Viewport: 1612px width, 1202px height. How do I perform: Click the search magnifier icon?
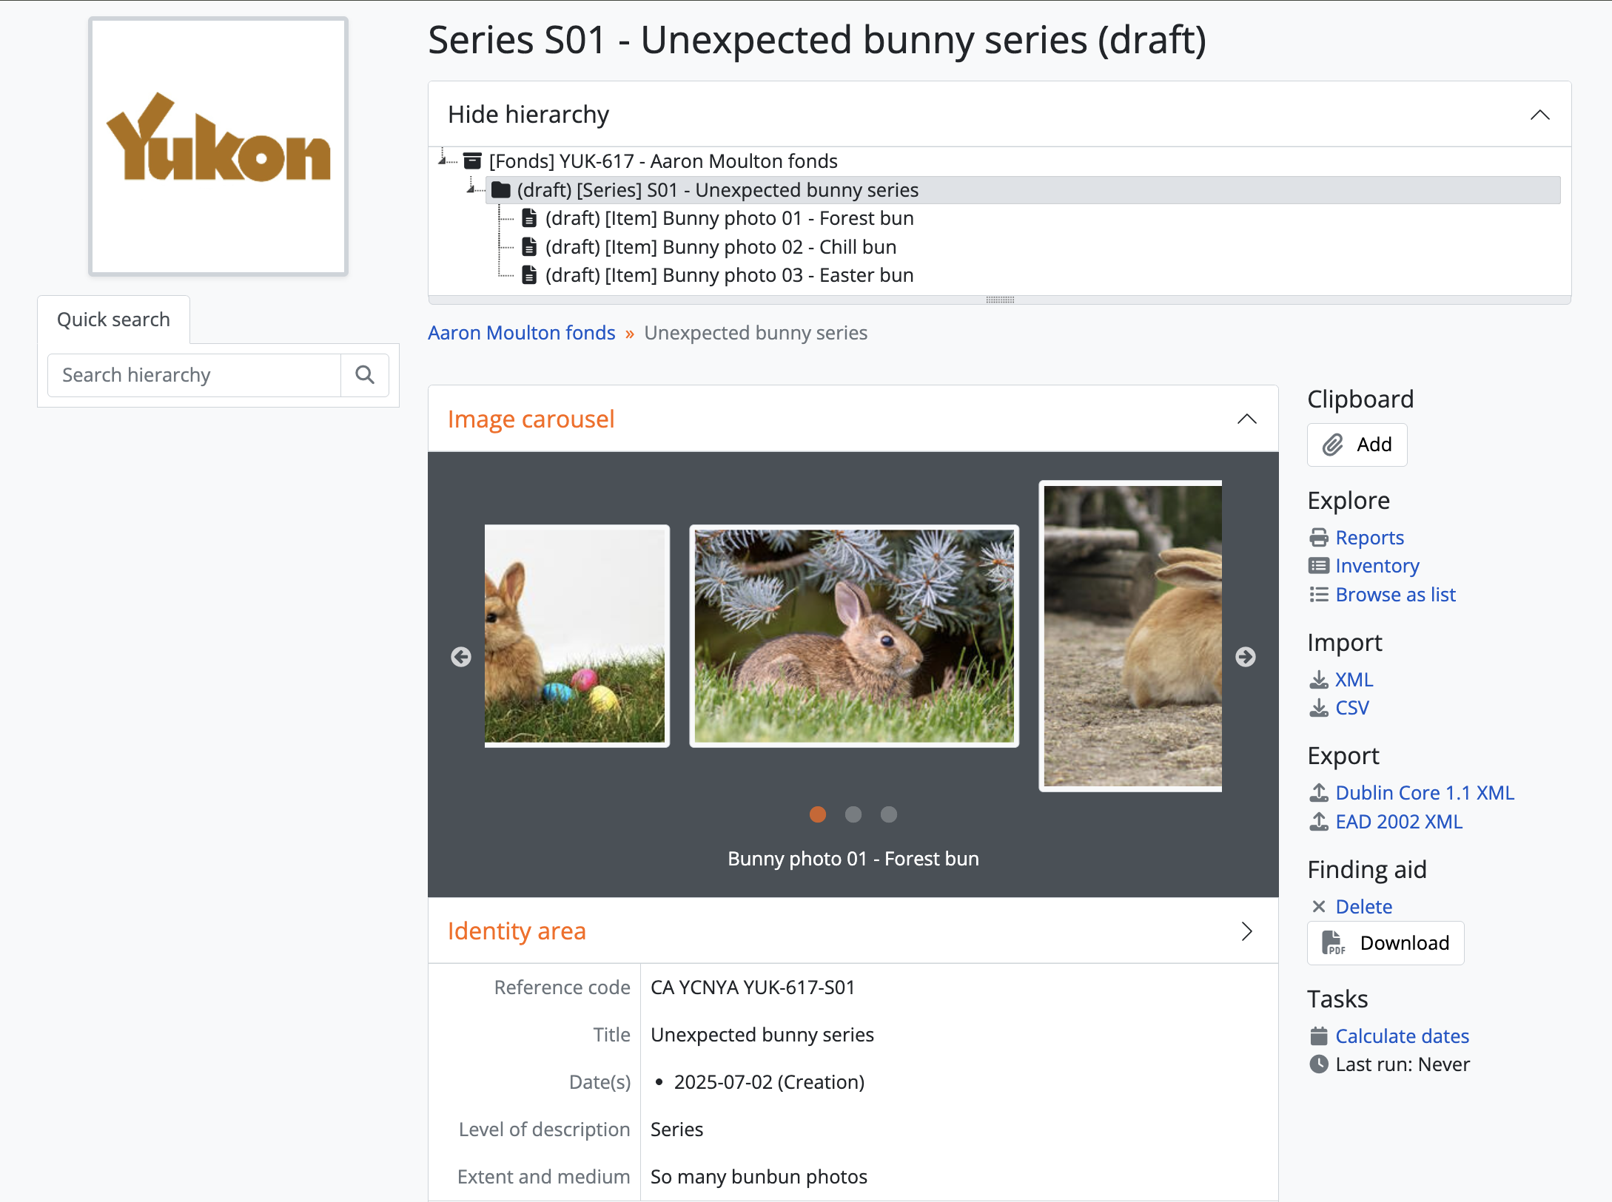tap(365, 375)
